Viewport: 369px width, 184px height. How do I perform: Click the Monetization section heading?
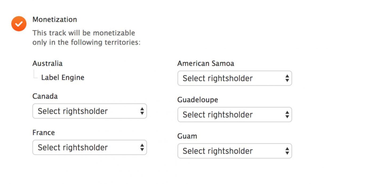pyautogui.click(x=55, y=19)
